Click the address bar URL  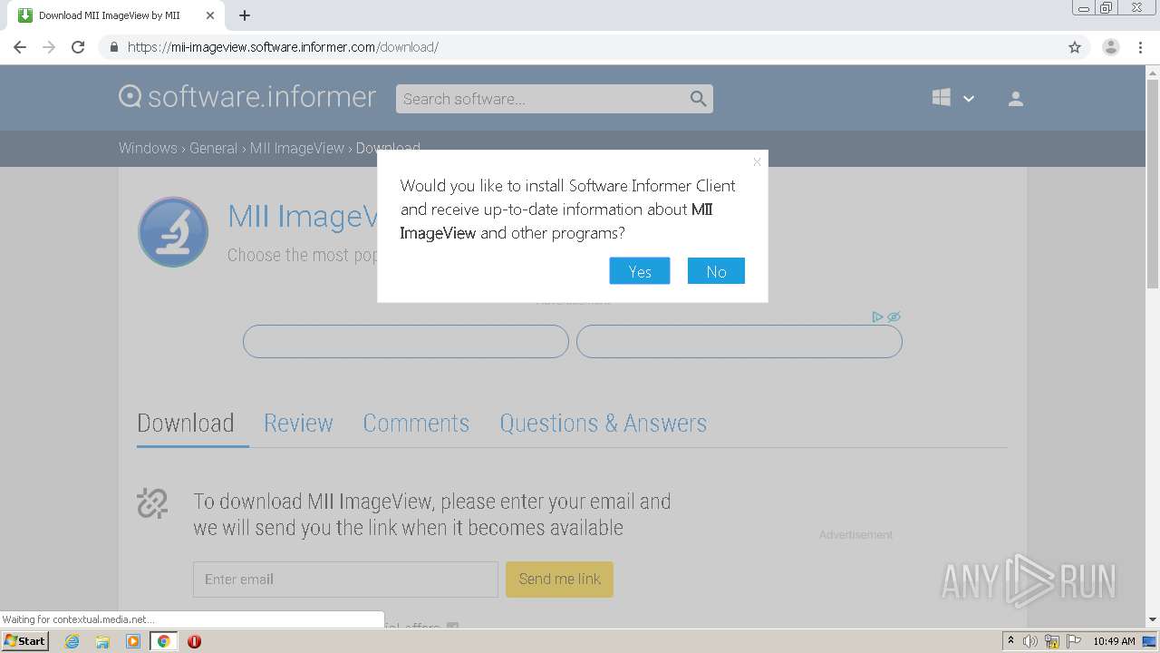283,47
